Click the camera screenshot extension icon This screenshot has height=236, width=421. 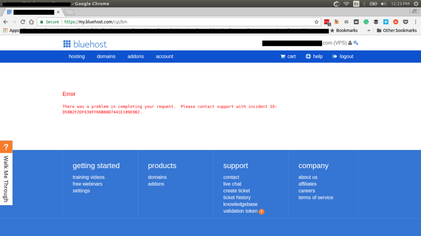(x=346, y=22)
